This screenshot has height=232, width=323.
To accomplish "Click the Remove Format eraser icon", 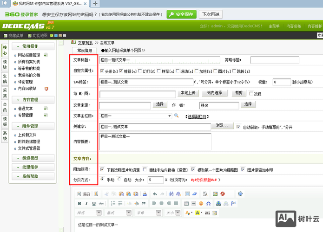I will point(195,194).
